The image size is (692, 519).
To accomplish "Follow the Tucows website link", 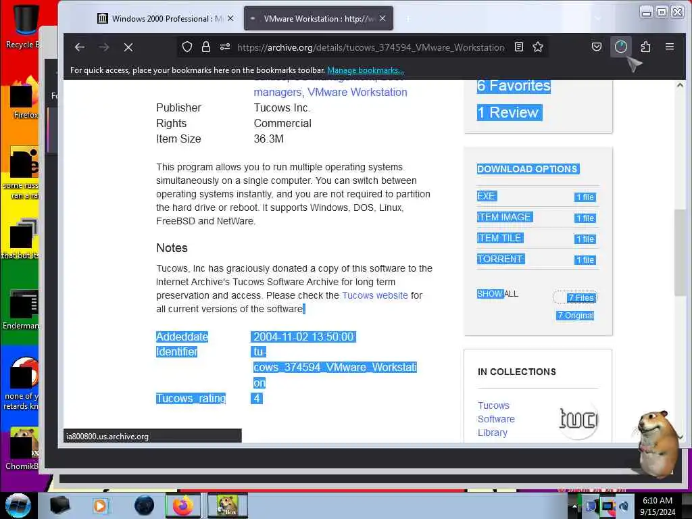I will 375,295.
